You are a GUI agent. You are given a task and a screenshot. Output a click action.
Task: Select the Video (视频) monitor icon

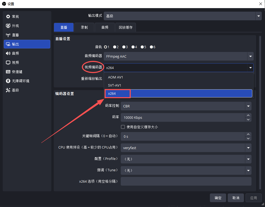tap(8, 63)
